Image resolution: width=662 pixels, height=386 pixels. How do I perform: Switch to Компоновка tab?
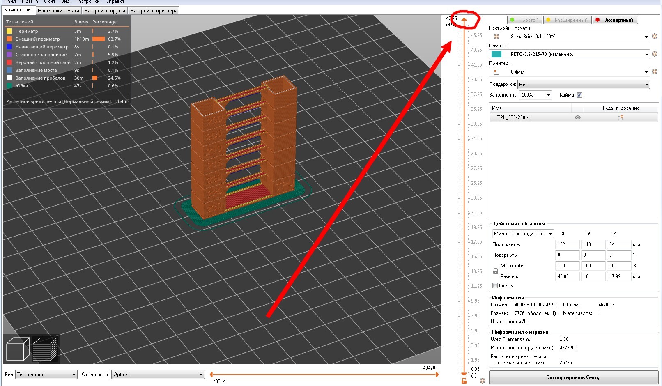tap(19, 10)
